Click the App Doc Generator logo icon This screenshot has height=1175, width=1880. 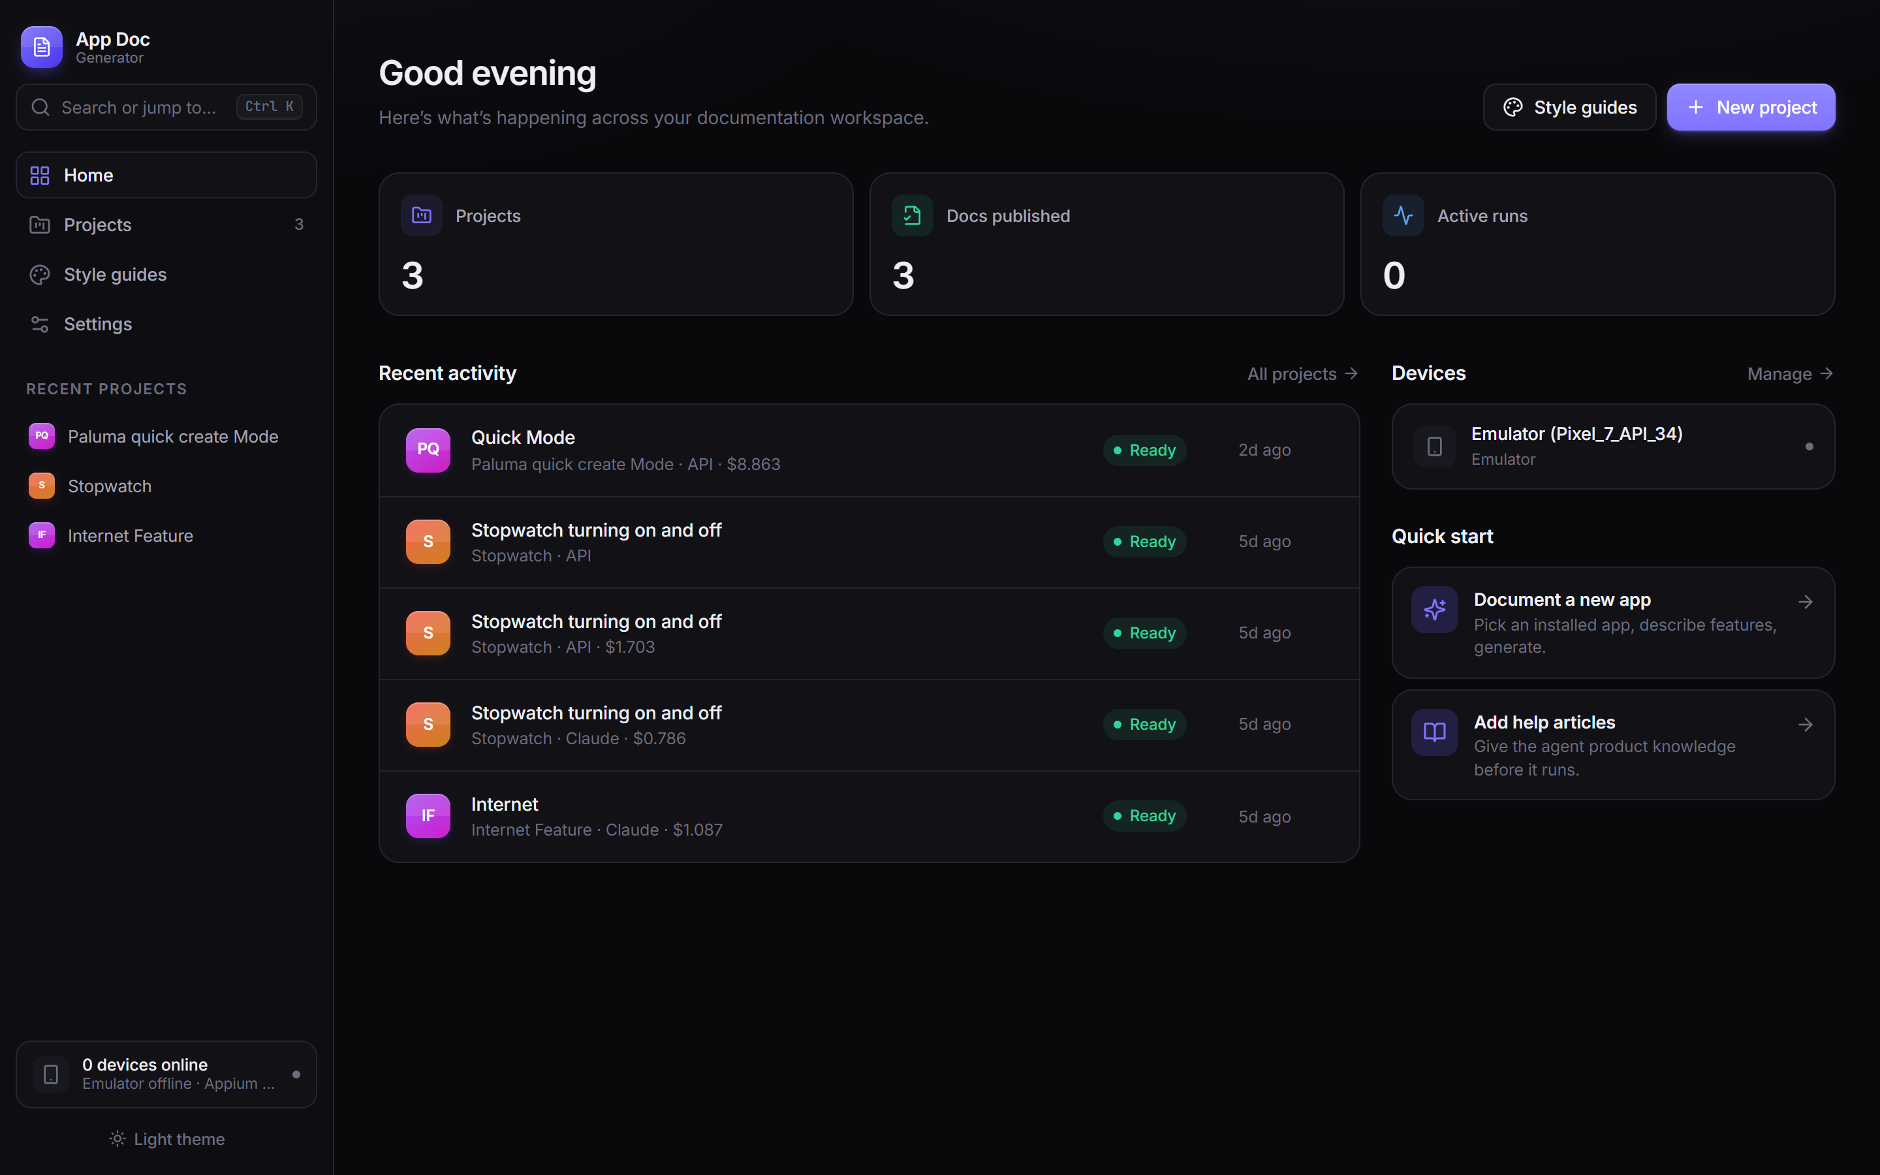coord(41,48)
